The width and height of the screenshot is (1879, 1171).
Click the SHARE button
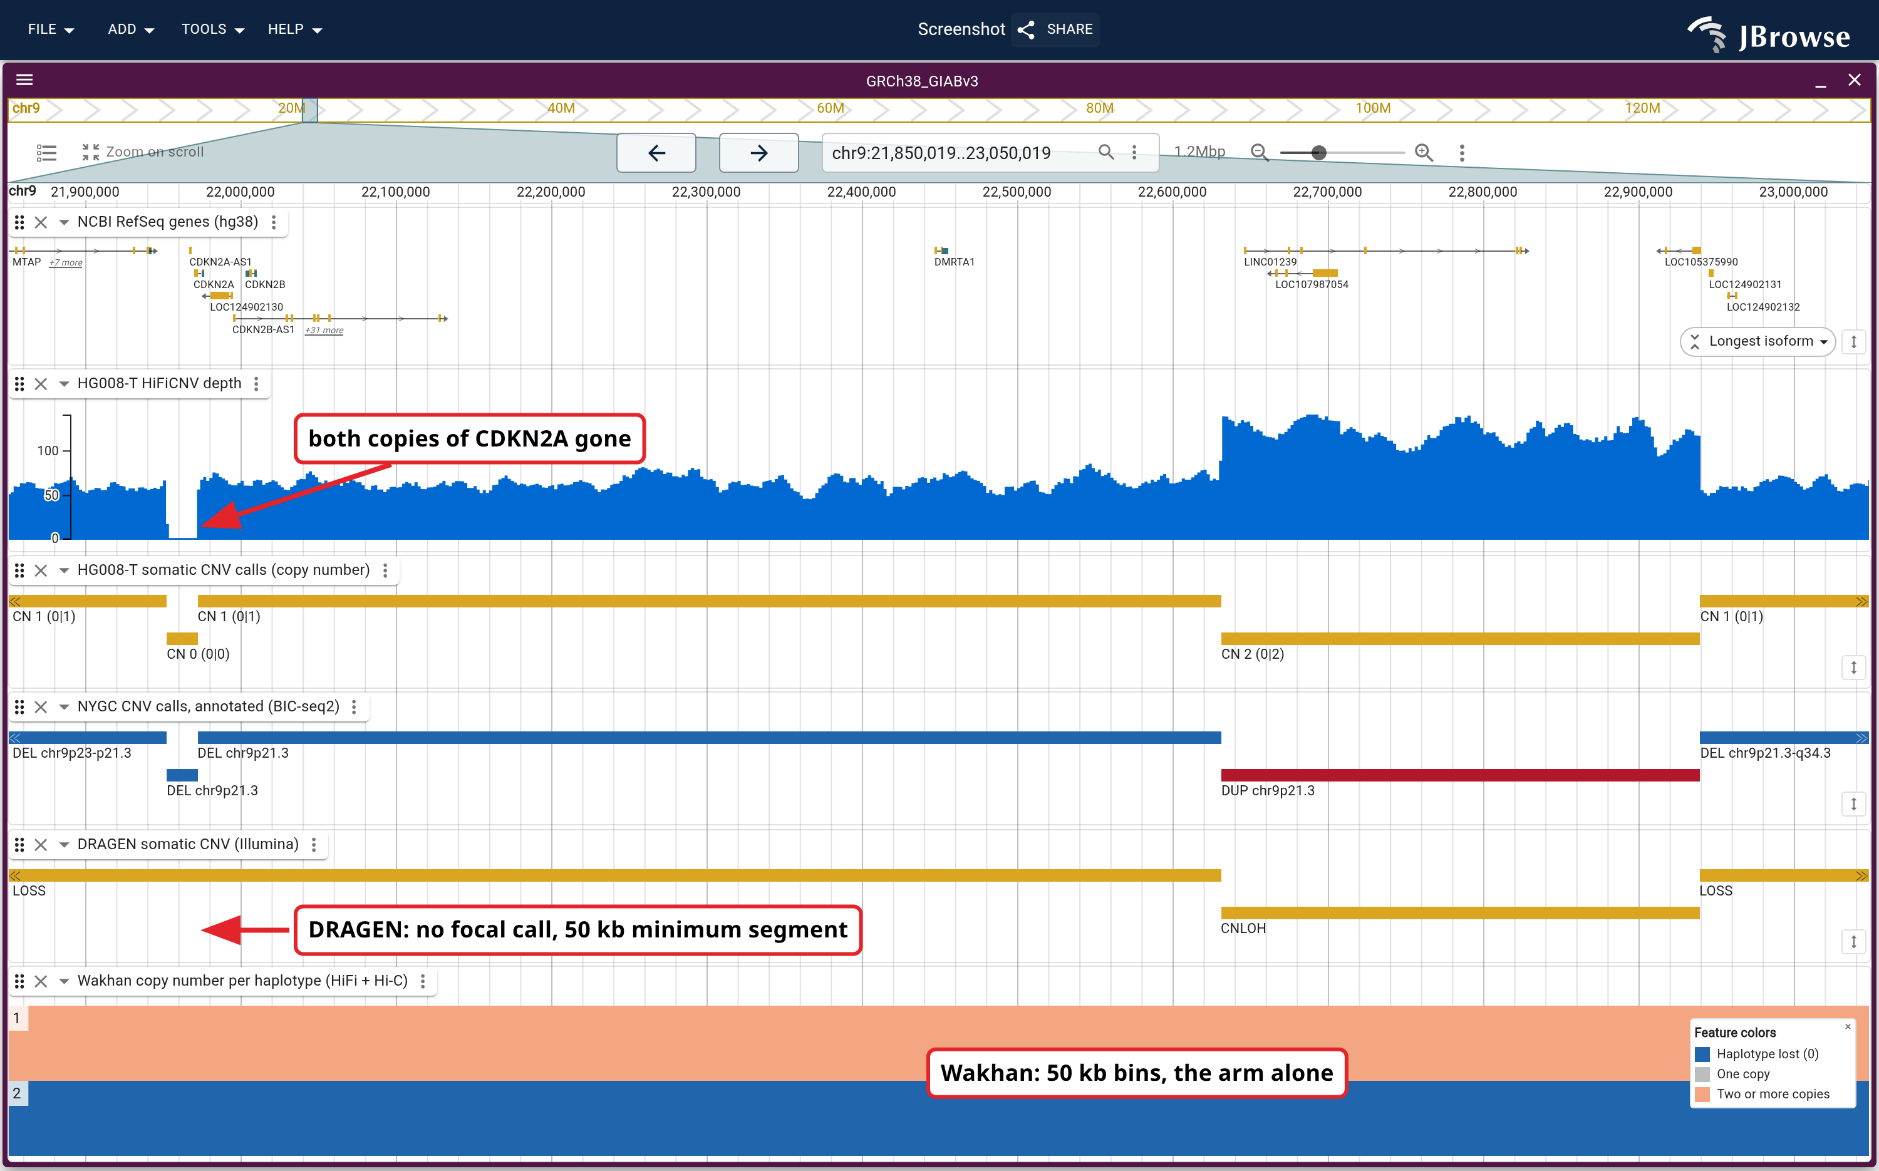1055,29
